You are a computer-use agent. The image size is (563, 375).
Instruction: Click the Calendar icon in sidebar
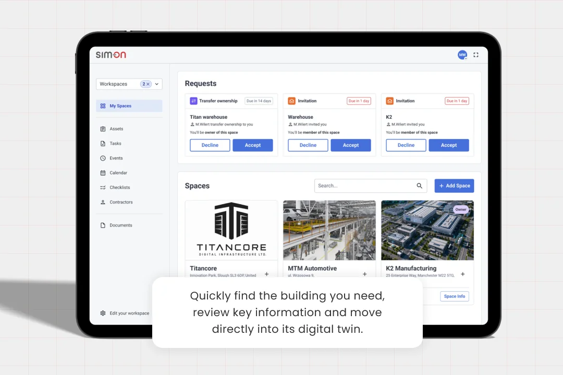click(103, 173)
